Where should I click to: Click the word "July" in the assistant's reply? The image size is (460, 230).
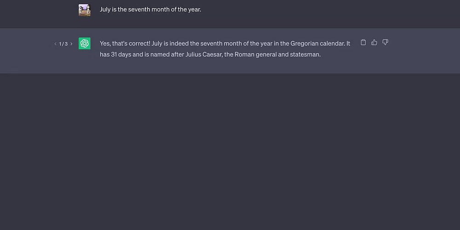157,43
